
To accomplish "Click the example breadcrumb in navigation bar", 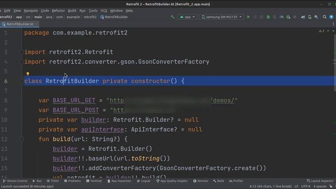I will pyautogui.click(x=73, y=17).
